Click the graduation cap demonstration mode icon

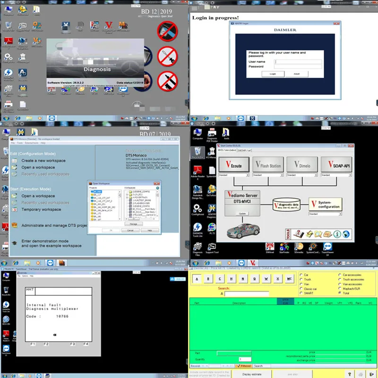(15, 243)
